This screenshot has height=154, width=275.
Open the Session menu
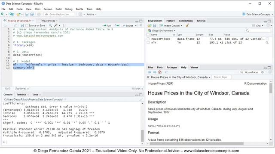pos(48,9)
